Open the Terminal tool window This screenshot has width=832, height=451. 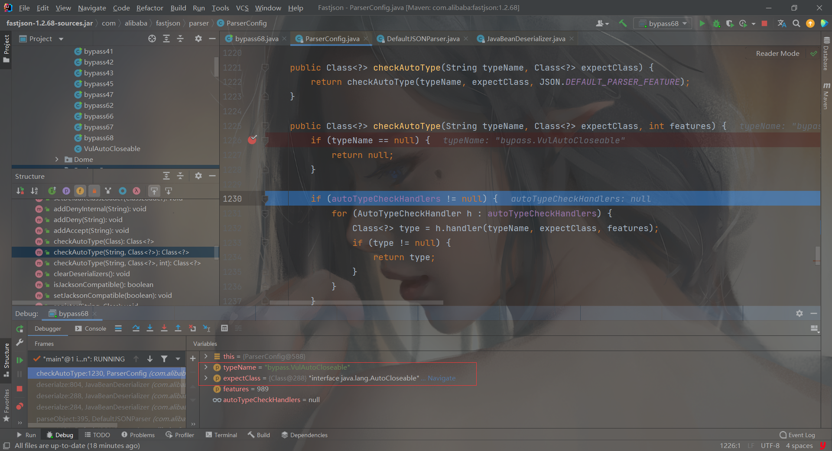tap(221, 435)
